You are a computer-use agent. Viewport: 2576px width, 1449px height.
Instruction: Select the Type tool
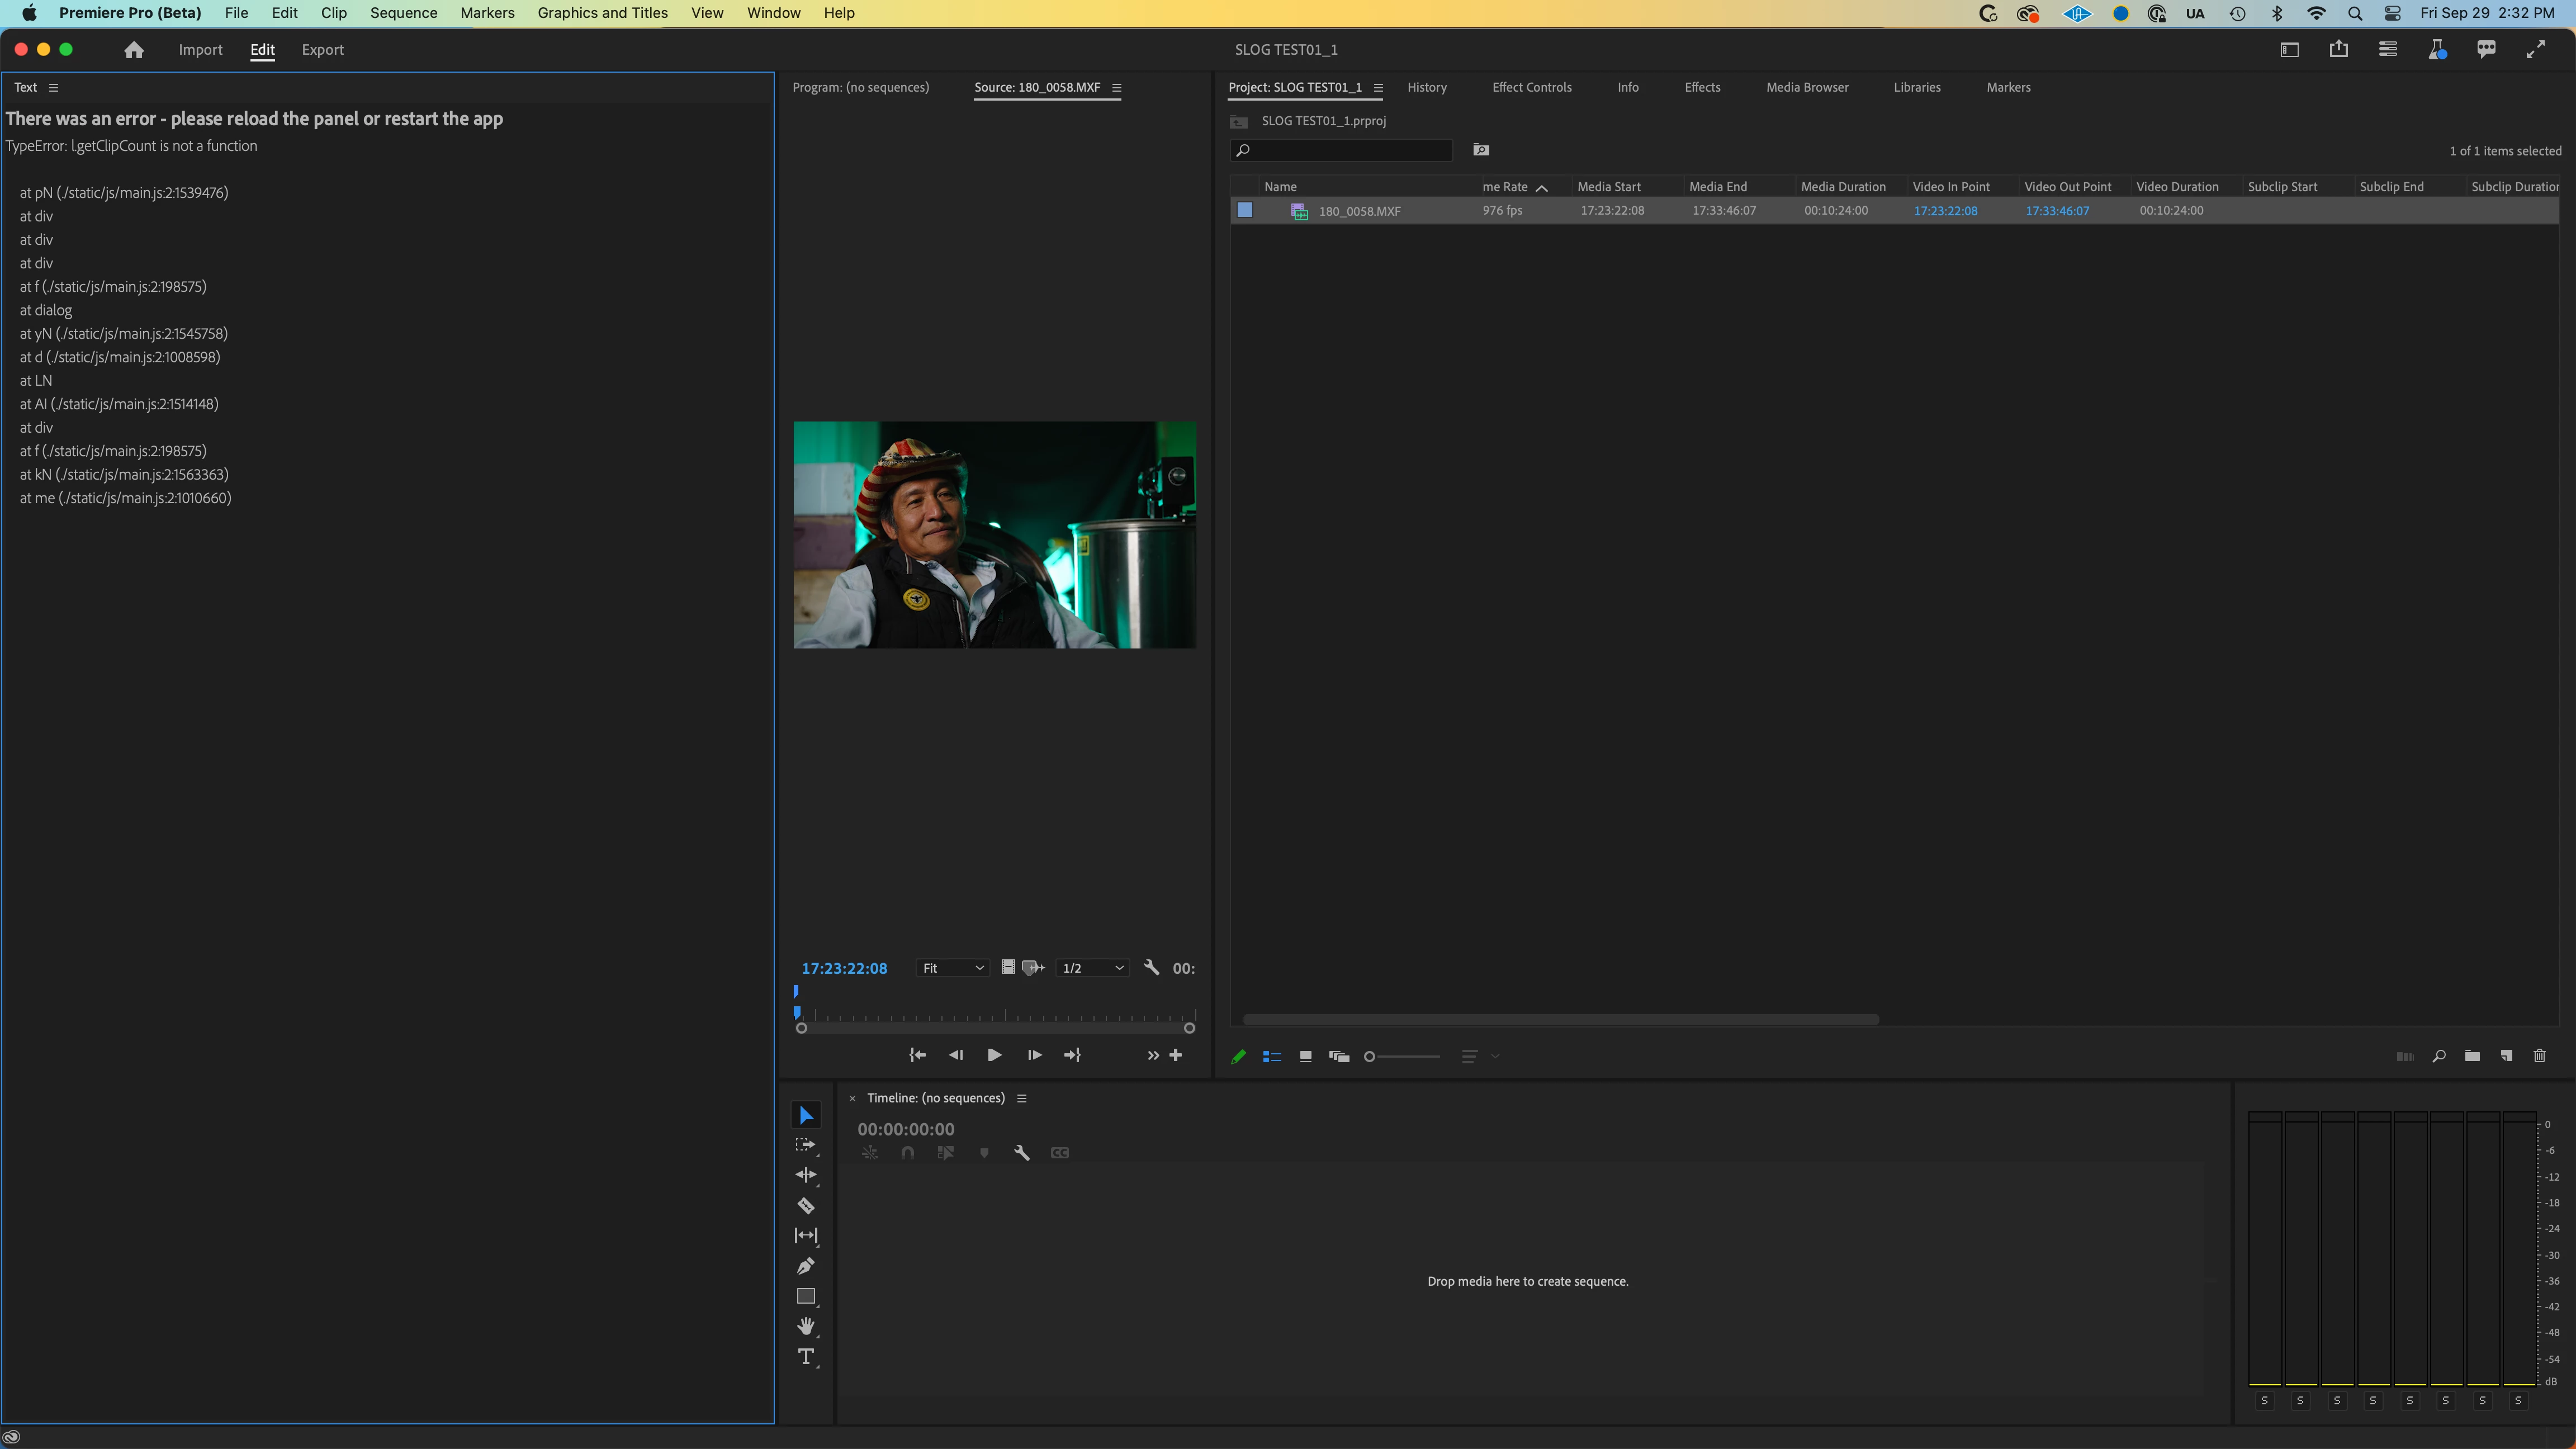coord(805,1356)
